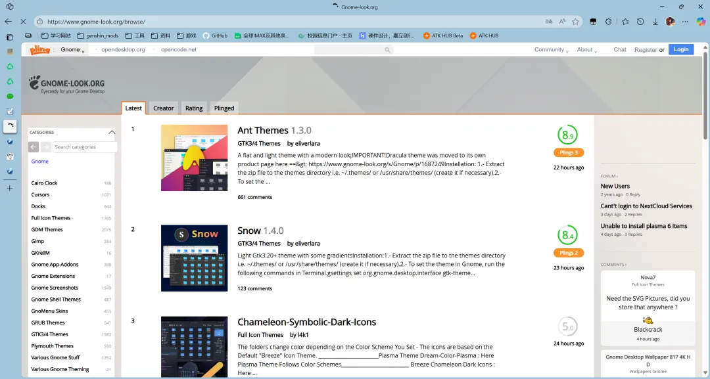
Task: Open the user profile avatar
Action: (x=670, y=21)
